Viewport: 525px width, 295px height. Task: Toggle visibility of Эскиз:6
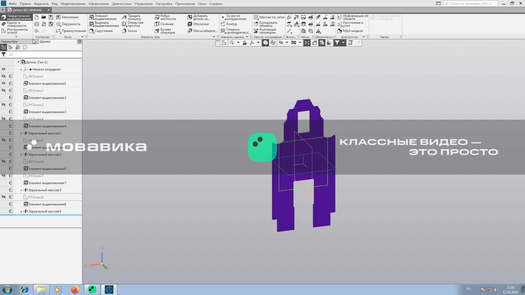coord(4,161)
